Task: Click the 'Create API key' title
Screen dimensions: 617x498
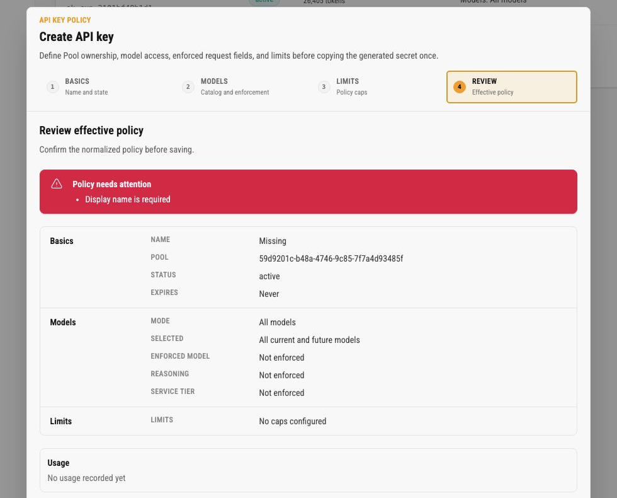Action: click(76, 37)
